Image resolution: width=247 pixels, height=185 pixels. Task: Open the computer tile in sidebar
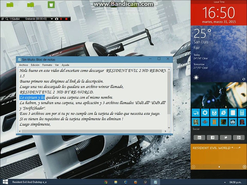(x=196, y=113)
